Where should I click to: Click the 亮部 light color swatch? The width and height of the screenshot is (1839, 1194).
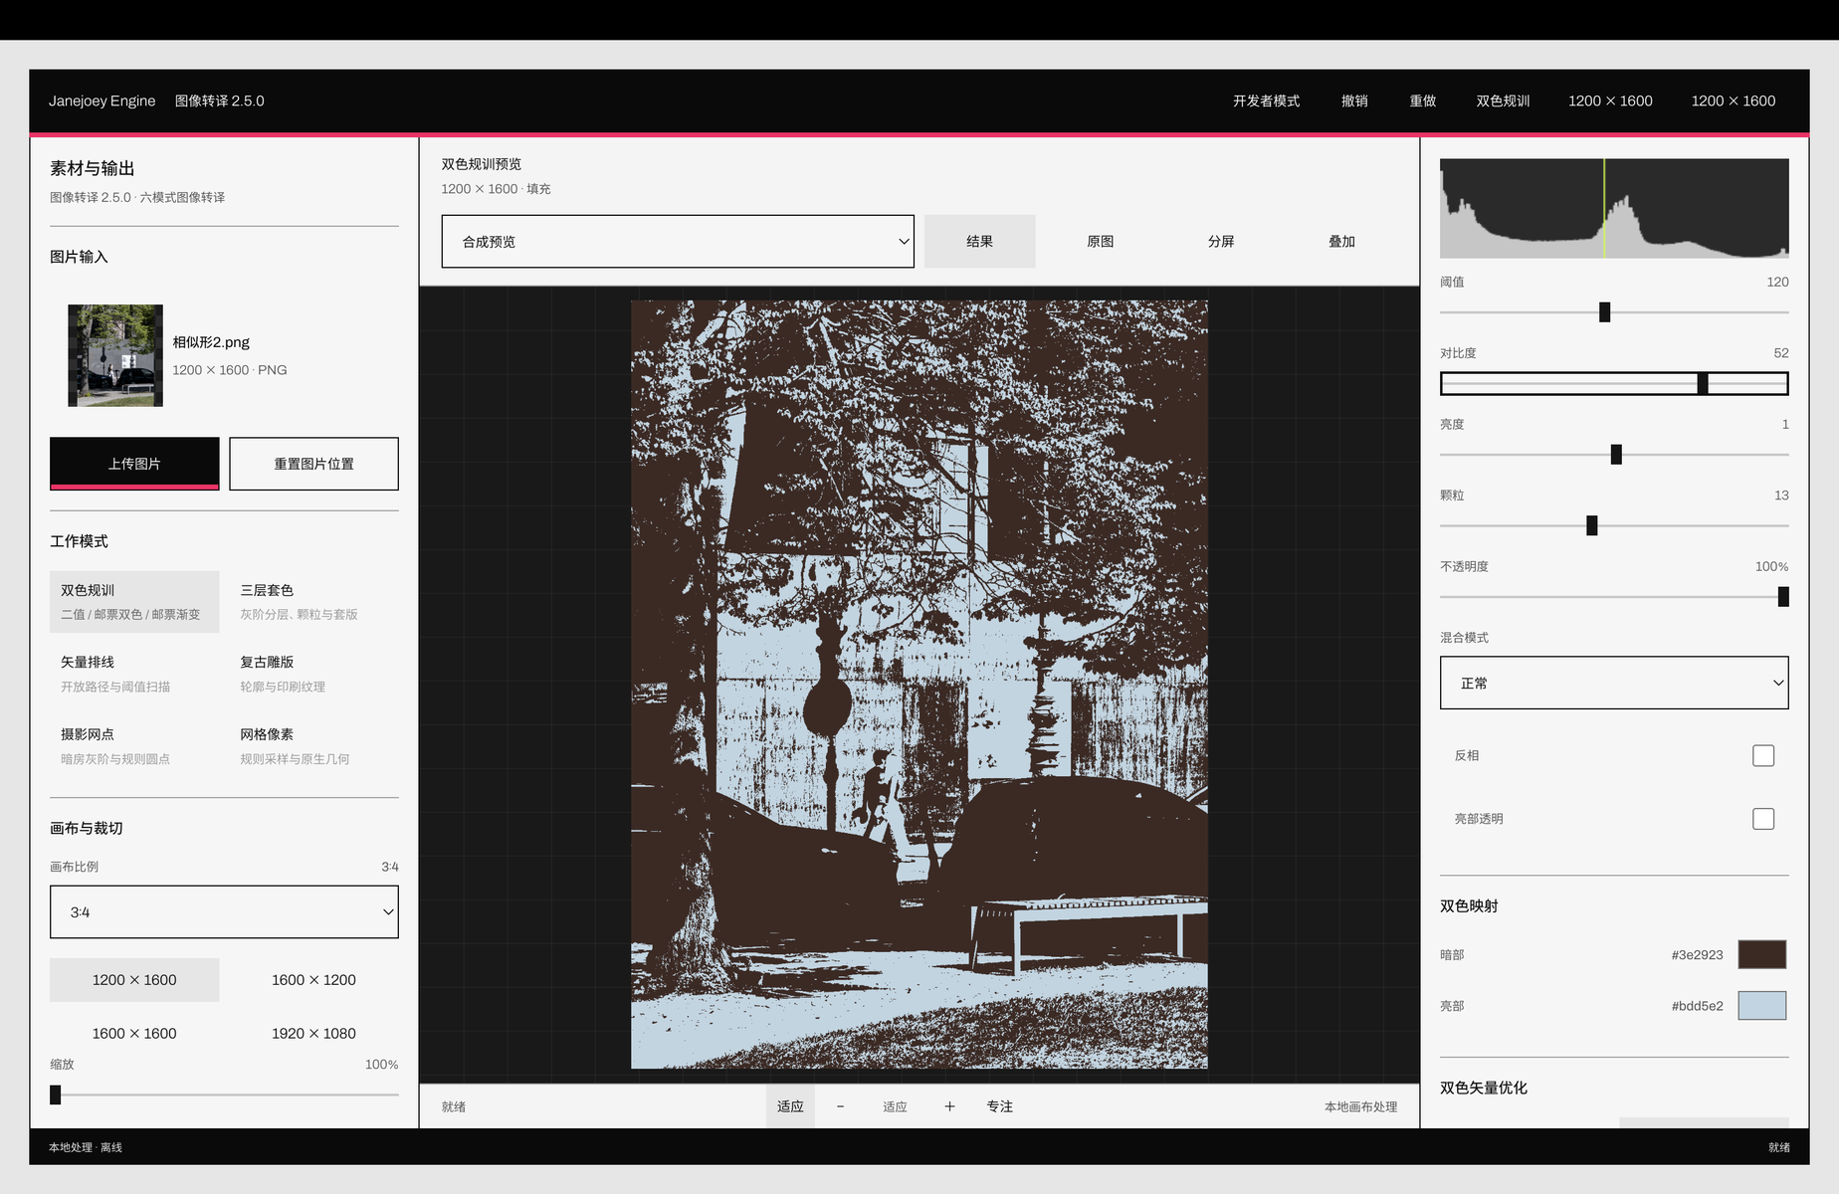[x=1762, y=1006]
